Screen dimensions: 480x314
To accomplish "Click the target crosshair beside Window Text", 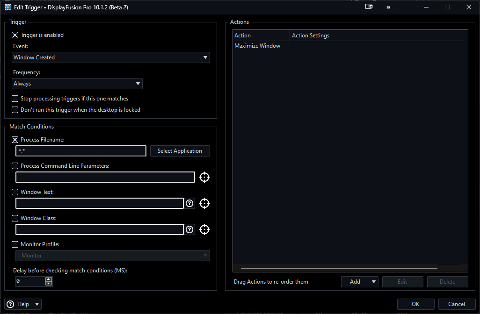I will 204,203.
